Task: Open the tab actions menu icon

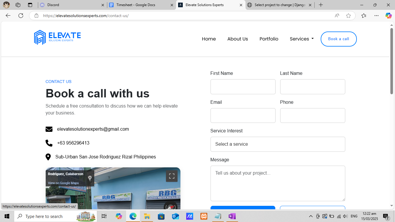Action: pyautogui.click(x=30, y=5)
